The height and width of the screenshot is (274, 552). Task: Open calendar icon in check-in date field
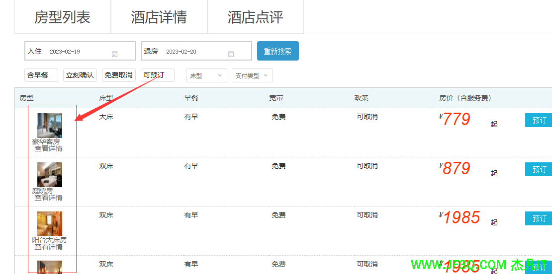[x=115, y=54]
